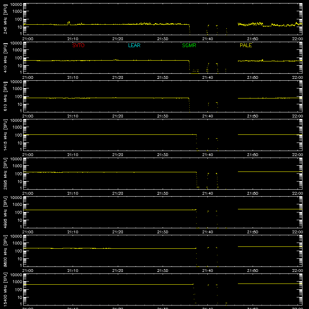Click the 21:20 tick label under 410 MHz plot

(x=118, y=78)
